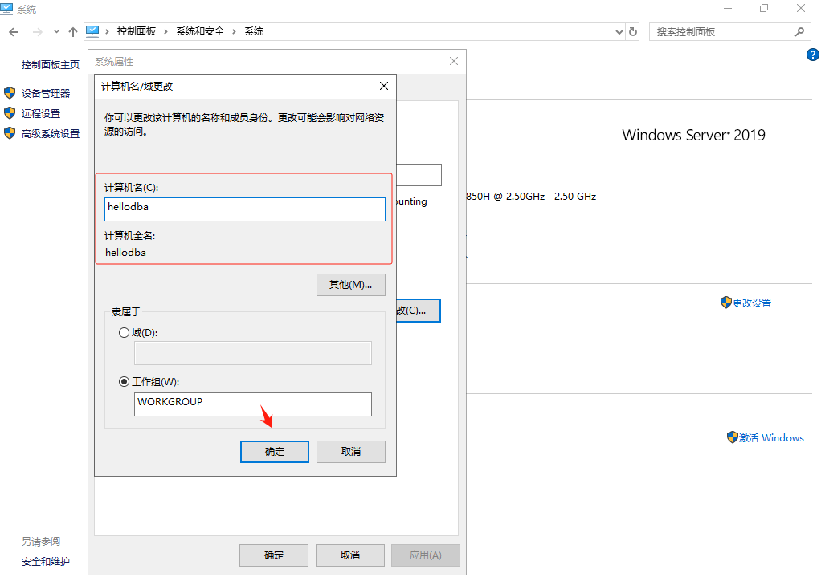Click 激活 Windows link
This screenshot has height=577, width=821.
(771, 438)
